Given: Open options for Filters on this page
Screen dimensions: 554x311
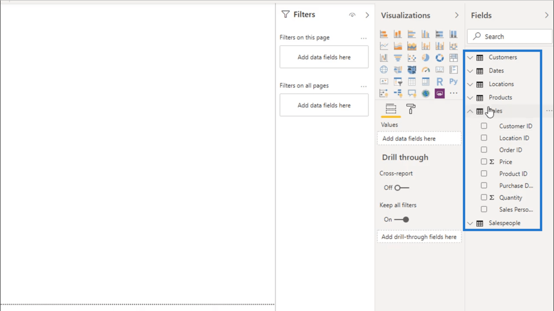Looking at the screenshot, I should click(x=363, y=38).
